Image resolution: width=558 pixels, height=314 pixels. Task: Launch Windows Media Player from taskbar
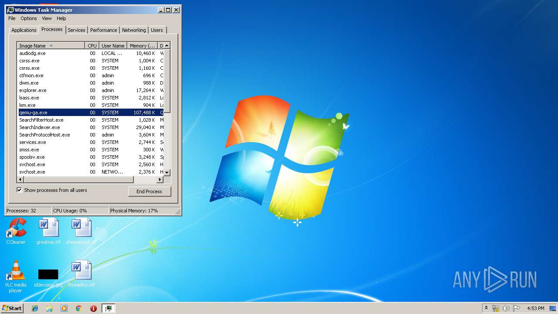point(64,308)
